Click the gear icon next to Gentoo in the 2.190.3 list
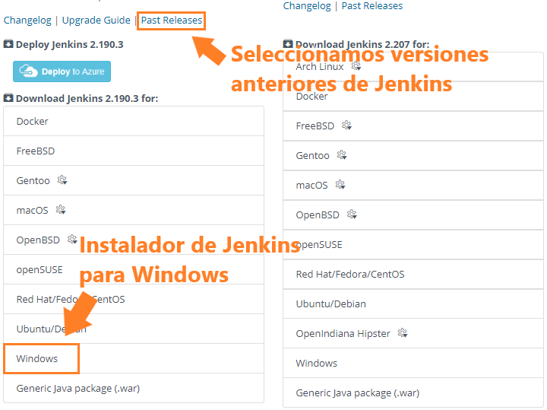 (62, 180)
